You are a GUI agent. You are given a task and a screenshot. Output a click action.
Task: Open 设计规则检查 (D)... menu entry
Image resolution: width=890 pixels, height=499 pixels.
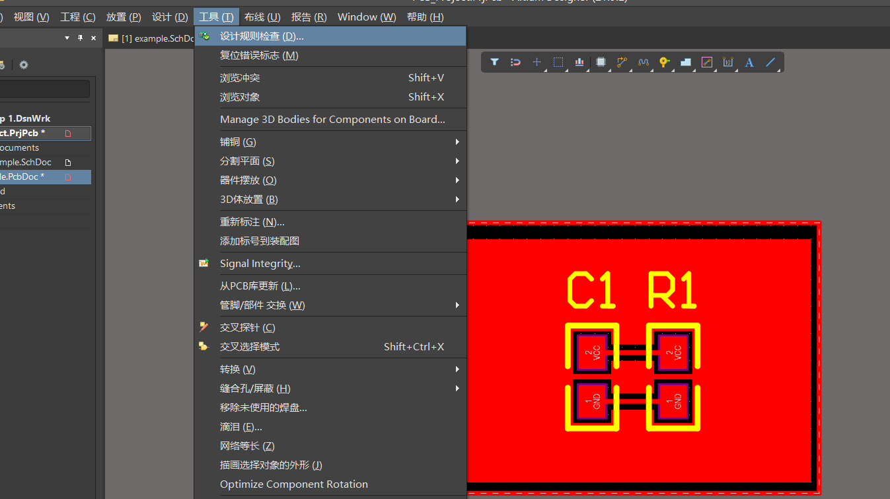point(330,36)
